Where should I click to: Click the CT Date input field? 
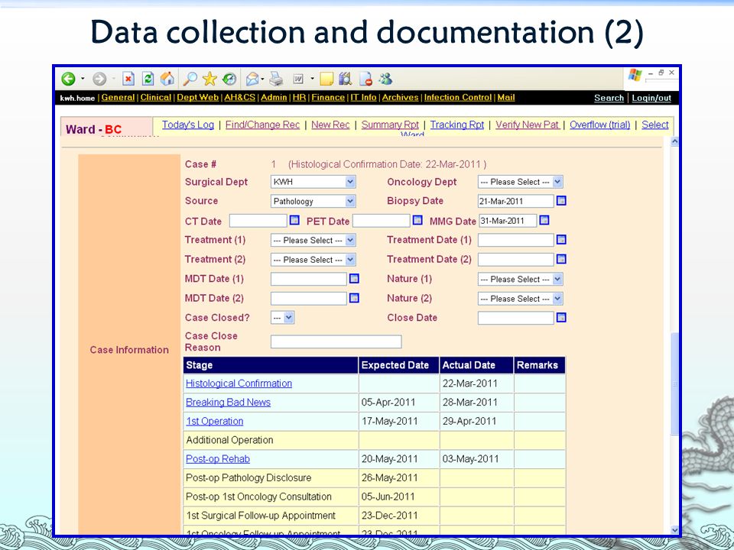pos(258,221)
